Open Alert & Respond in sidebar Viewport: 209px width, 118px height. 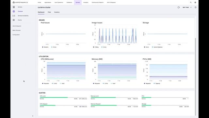[x=17, y=26]
